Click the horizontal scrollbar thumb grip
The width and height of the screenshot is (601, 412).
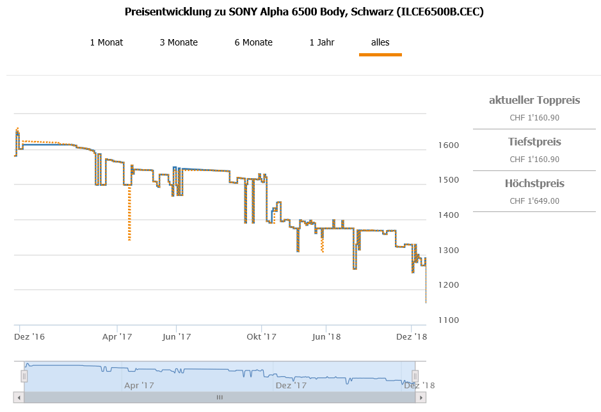[220, 397]
